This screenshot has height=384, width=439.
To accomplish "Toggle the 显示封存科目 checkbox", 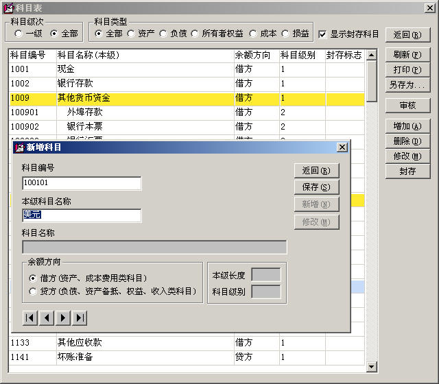I will [x=323, y=34].
